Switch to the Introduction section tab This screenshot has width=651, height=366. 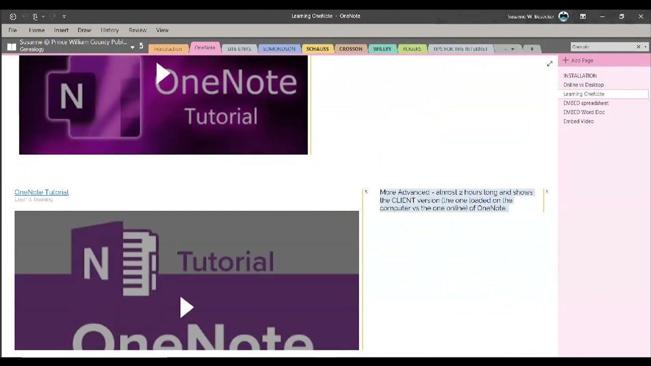click(x=168, y=49)
